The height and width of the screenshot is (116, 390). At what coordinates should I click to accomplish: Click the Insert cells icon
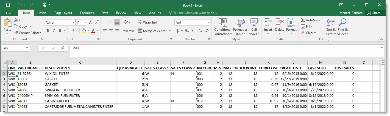[268, 22]
